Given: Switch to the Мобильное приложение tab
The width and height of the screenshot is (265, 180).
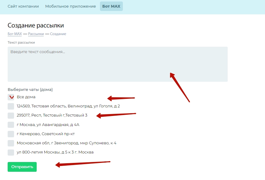Looking at the screenshot, I should (70, 6).
